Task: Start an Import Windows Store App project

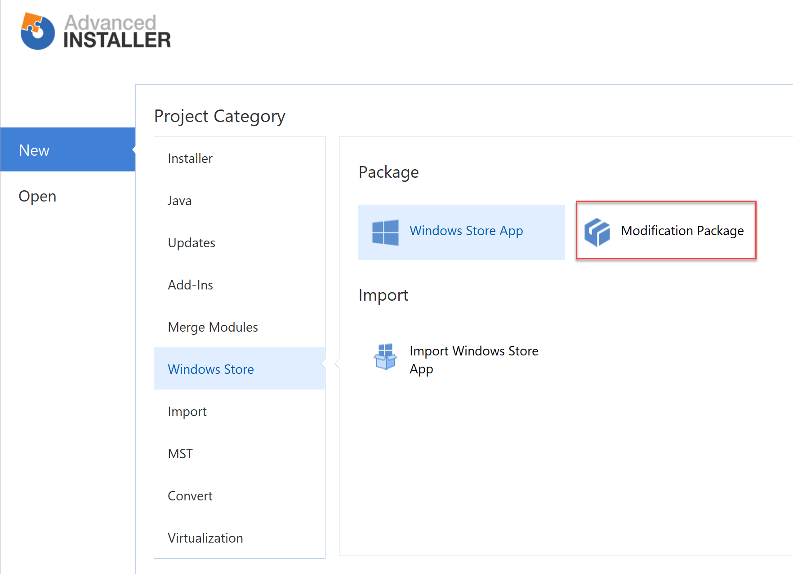Action: coord(473,359)
